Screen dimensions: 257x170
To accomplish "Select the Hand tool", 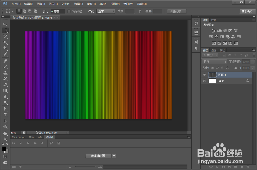I will [5, 133].
